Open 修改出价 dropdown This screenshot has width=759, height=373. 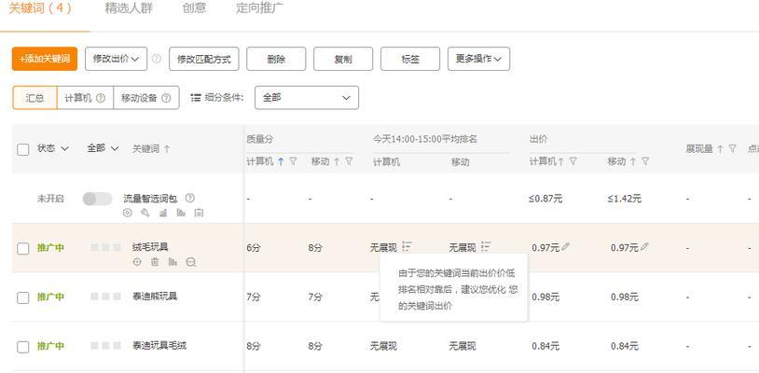click(117, 59)
